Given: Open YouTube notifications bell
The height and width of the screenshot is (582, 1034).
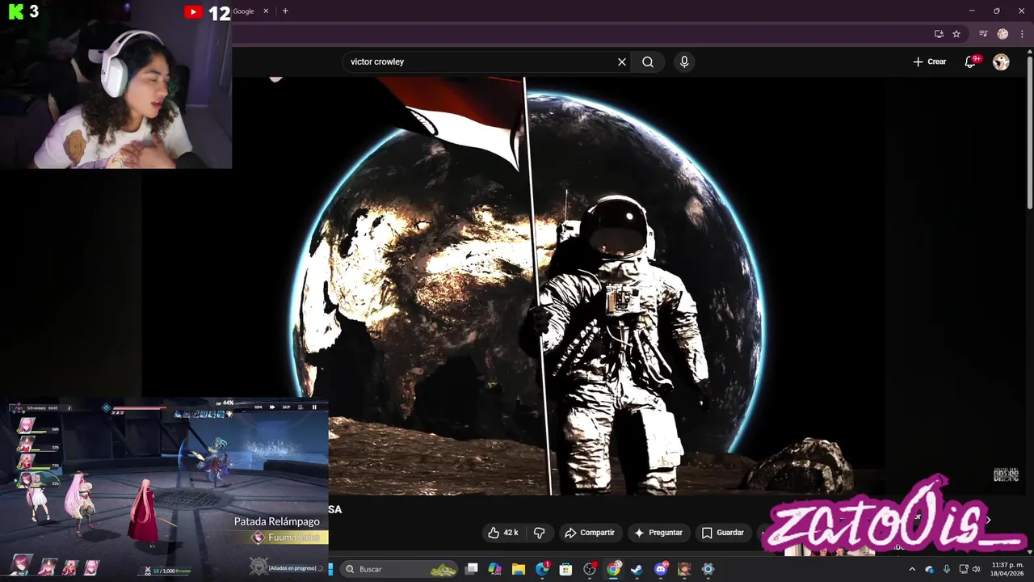Looking at the screenshot, I should click(x=971, y=61).
